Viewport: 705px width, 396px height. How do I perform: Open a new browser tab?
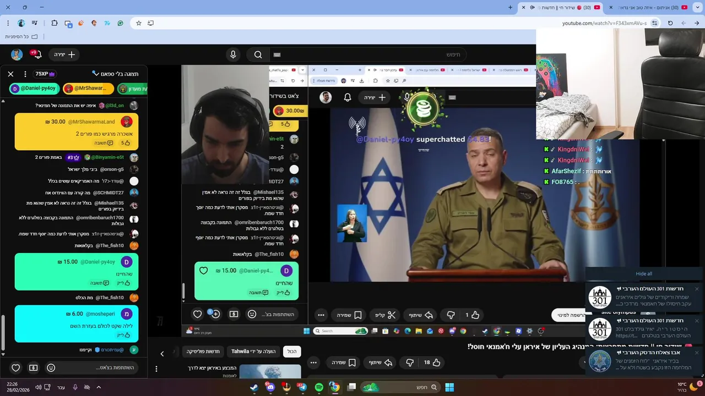pyautogui.click(x=510, y=7)
